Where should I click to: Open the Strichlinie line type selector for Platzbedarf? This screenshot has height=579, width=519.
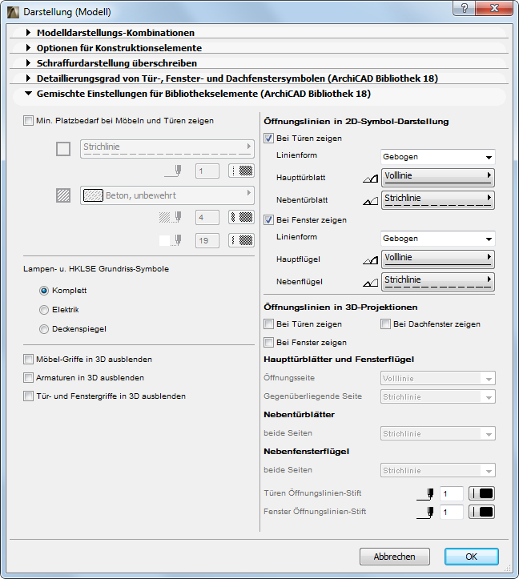(x=167, y=149)
